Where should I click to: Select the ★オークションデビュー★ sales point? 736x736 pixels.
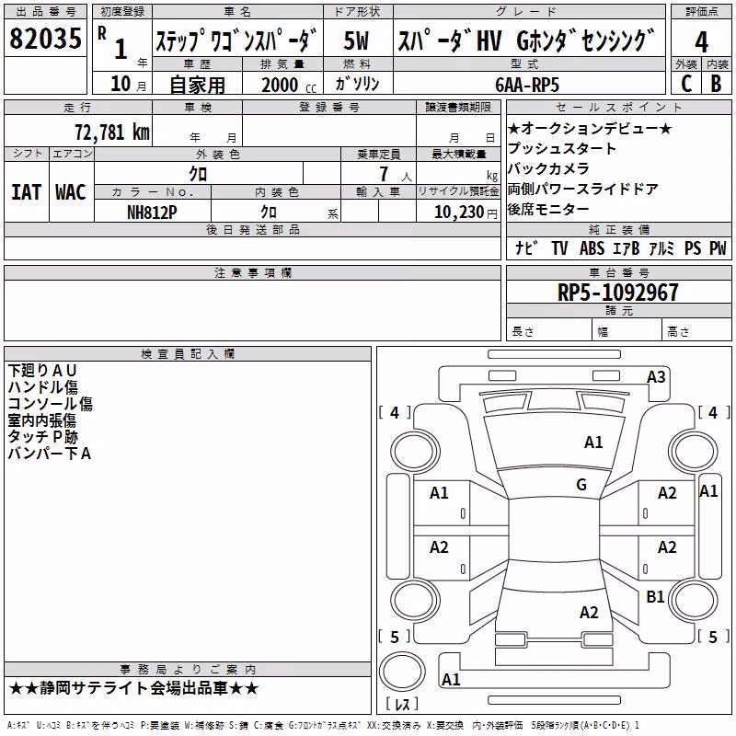[590, 128]
